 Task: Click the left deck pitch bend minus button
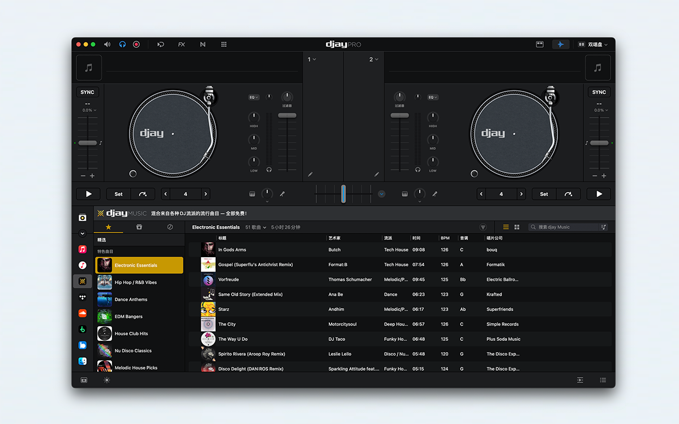83,176
